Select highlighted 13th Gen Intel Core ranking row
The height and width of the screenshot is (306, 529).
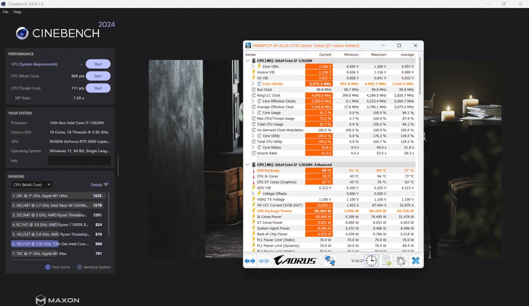point(58,244)
